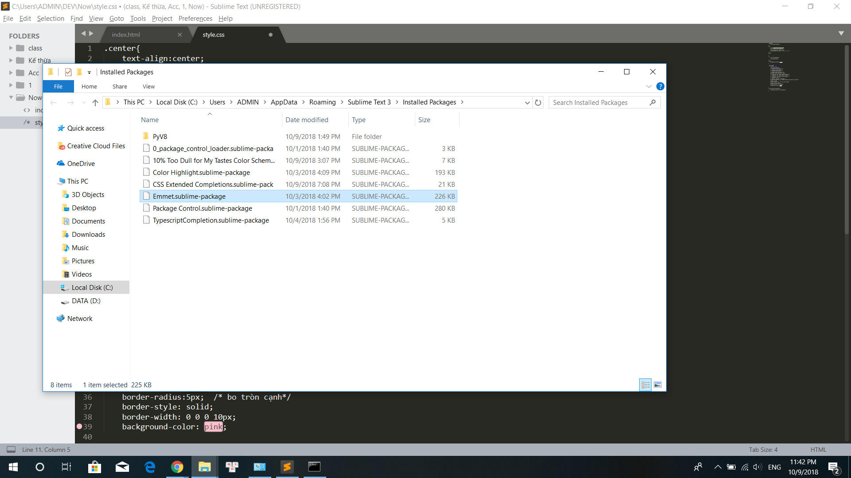Click the Properties quick access toolbar icon
Screen dimensions: 851x478
(68, 72)
